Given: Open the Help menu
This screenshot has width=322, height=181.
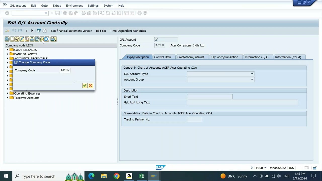Looking at the screenshot, I should tap(121, 6).
